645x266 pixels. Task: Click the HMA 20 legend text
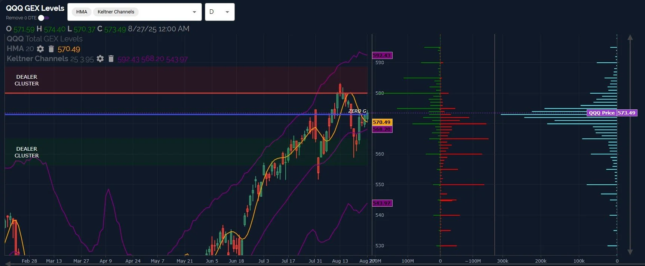20,49
